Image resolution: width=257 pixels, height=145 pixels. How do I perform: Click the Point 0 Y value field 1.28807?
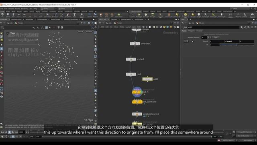tap(232, 41)
